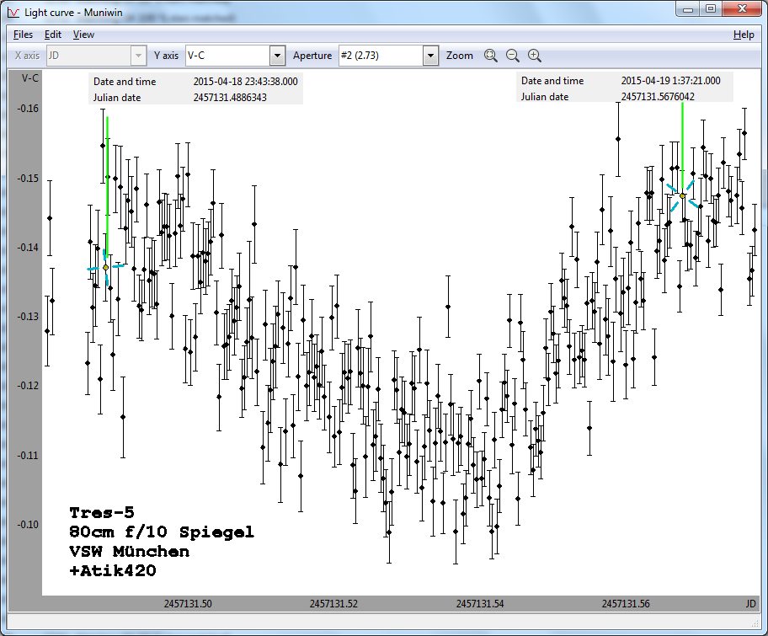Minimize the Light curve window
The height and width of the screenshot is (636, 768).
pos(688,8)
